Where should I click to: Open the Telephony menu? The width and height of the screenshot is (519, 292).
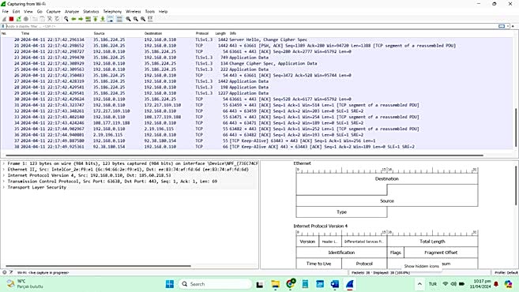coord(112,11)
